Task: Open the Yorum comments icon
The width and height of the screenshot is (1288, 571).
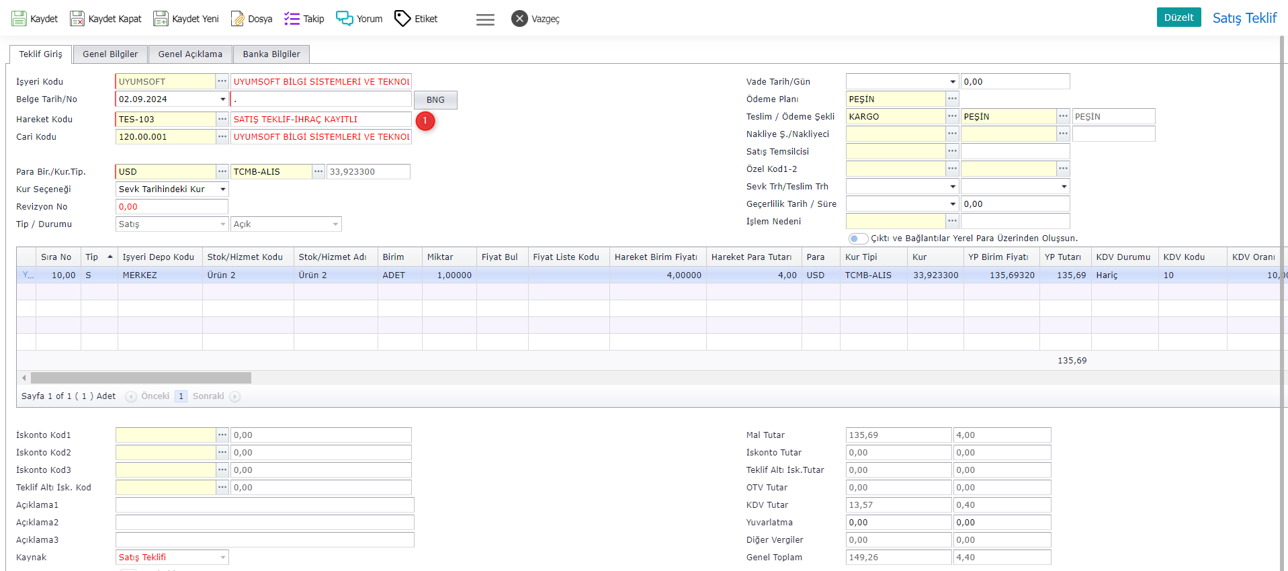Action: 345,19
